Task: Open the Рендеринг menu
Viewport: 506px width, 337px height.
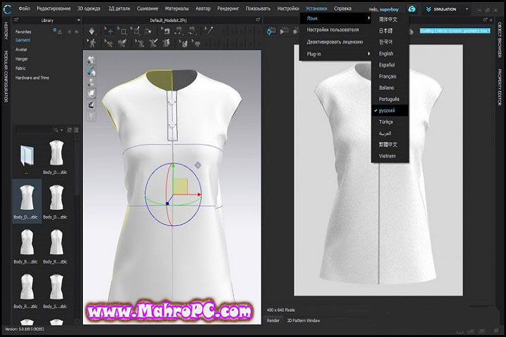Action: tap(228, 8)
